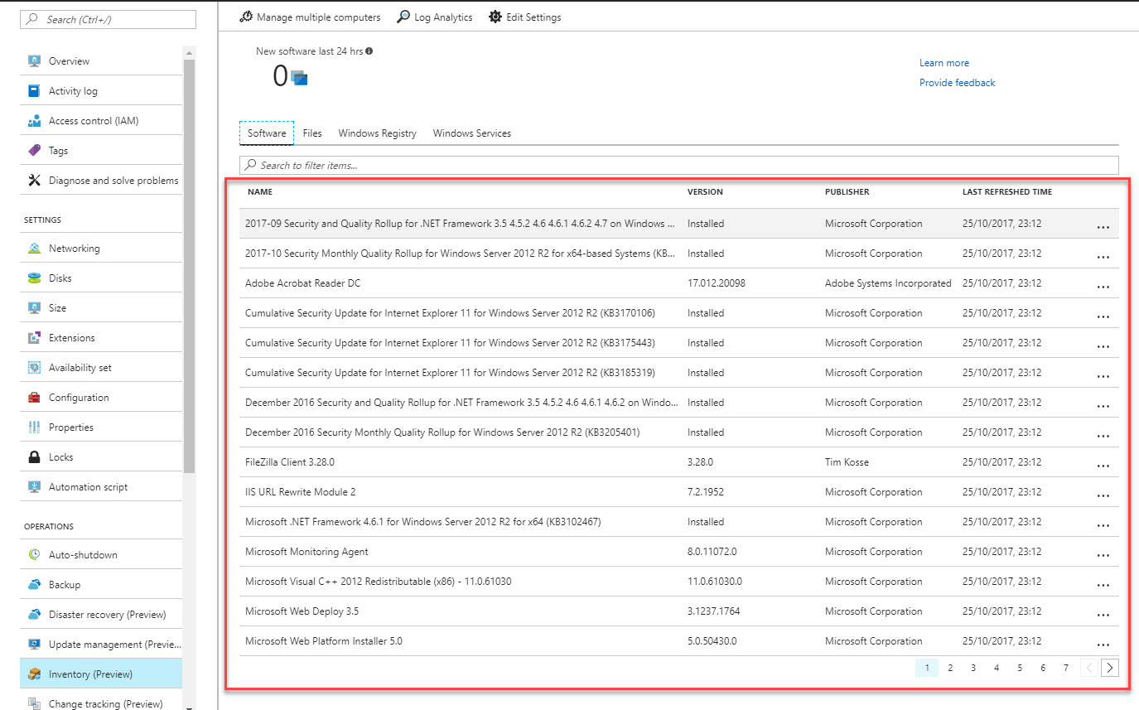Select the Networking settings item

pos(75,247)
